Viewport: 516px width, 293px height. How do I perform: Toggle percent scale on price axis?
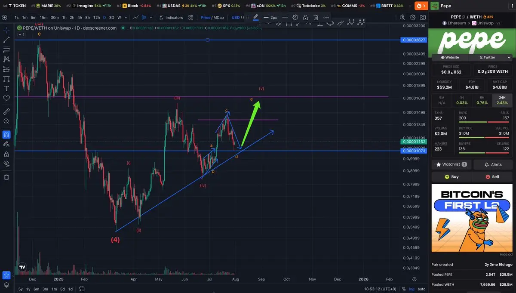[404, 289]
